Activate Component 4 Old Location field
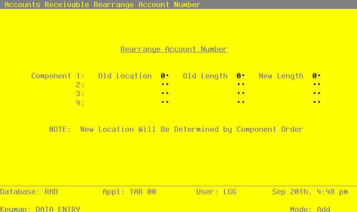The image size is (357, 212). point(165,102)
